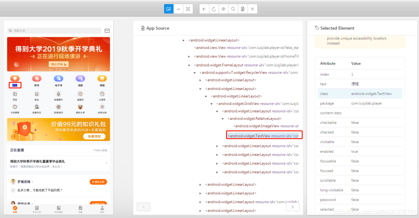Expand the android.view.View homeTit node

tap(189, 56)
